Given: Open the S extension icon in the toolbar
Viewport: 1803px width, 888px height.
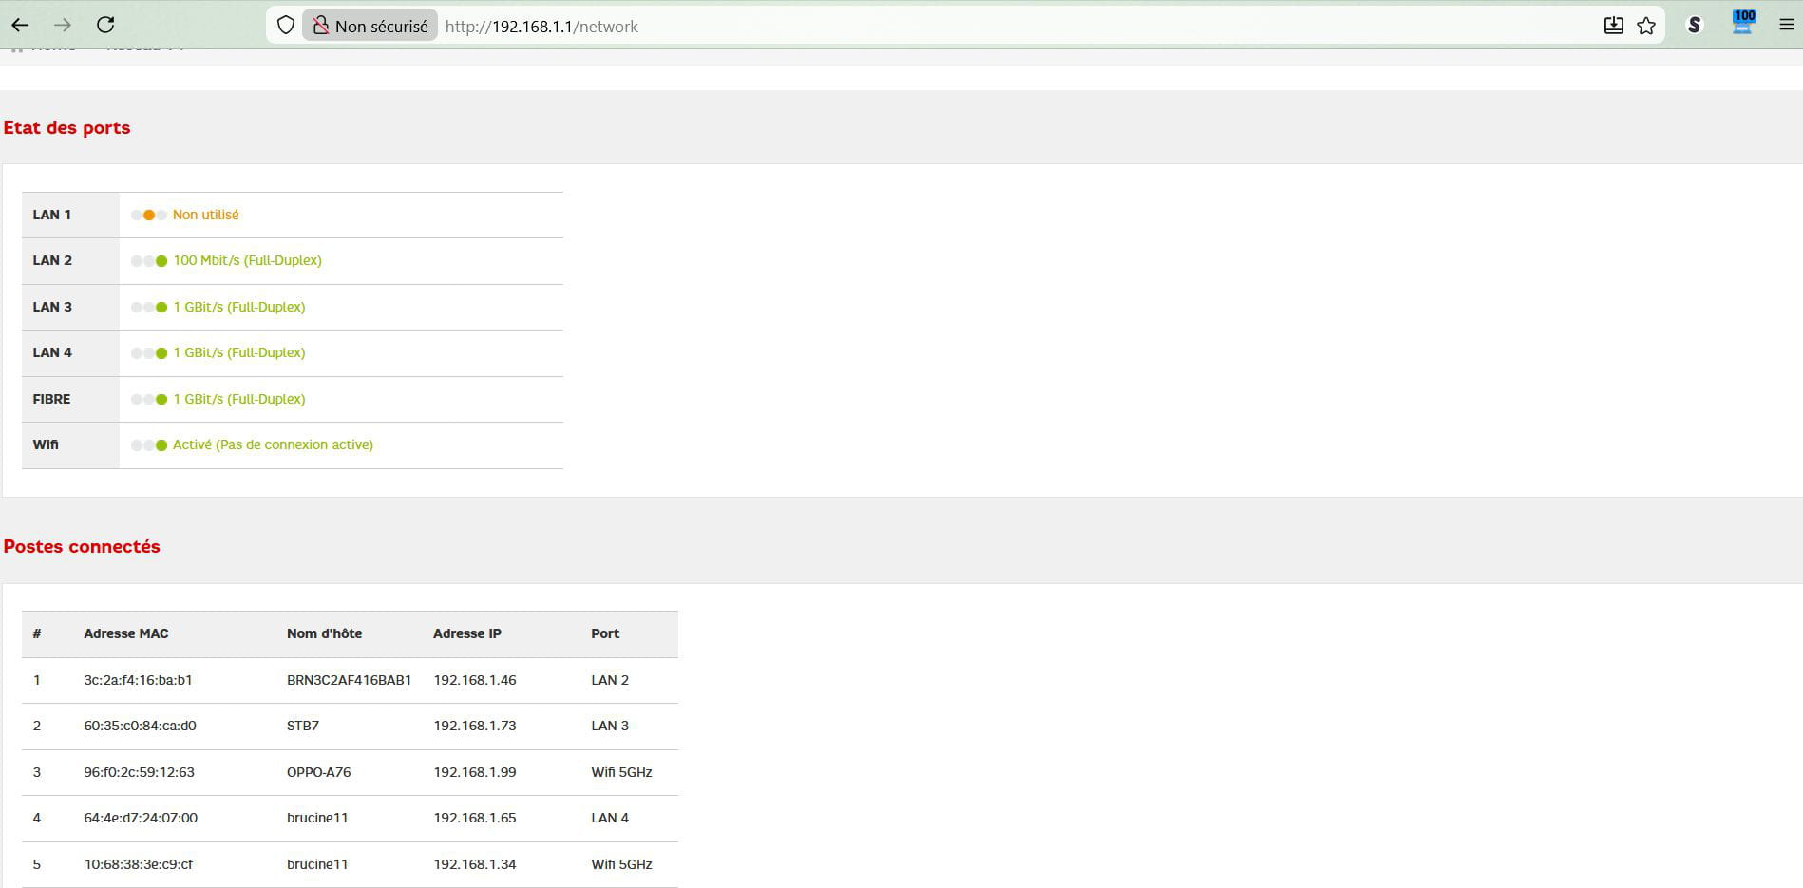Looking at the screenshot, I should [1694, 26].
